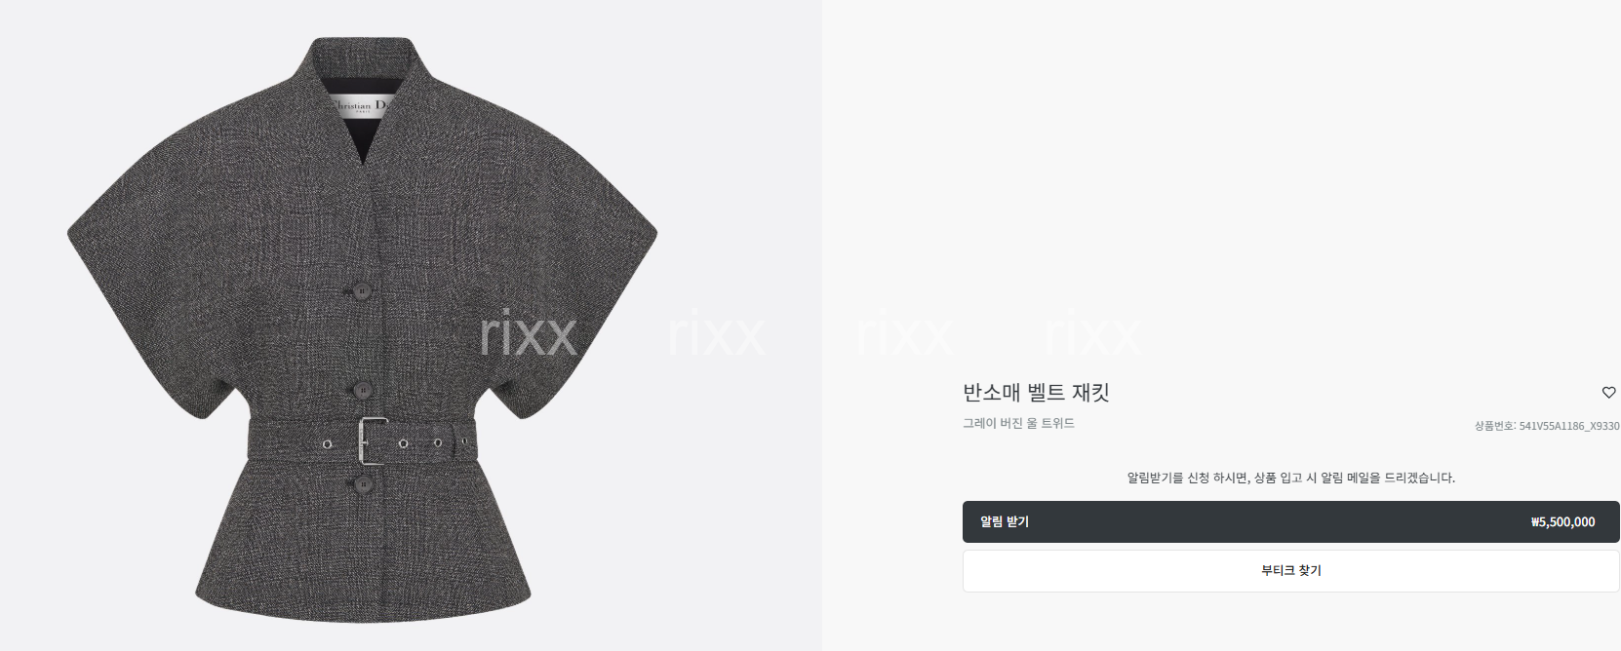Click the restock notification message text
The image size is (1621, 651).
[1290, 478]
